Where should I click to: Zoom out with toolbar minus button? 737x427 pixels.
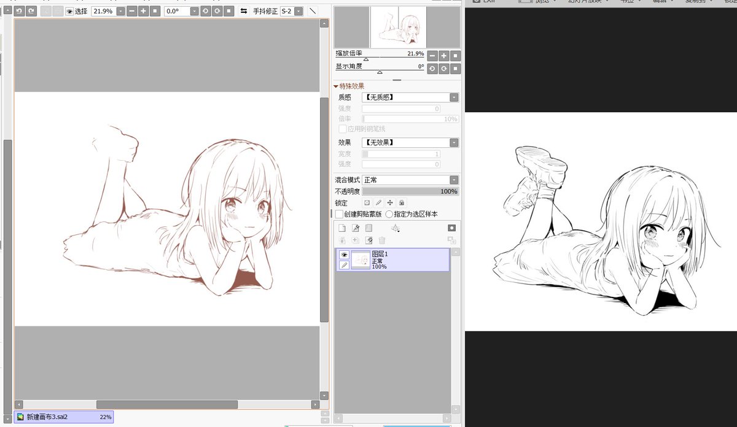click(131, 11)
